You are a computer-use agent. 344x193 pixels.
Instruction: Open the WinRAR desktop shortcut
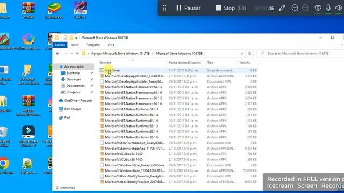[28, 10]
